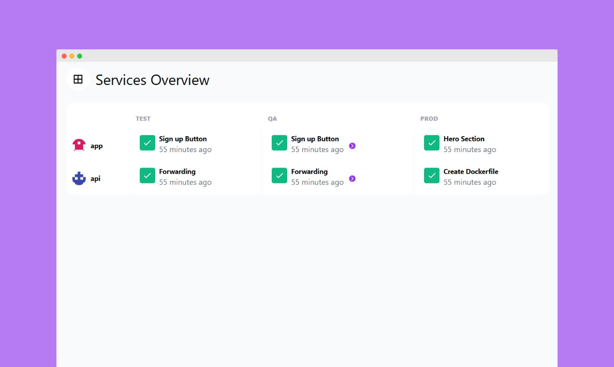Open Sign up Button deployment in QA

click(315, 139)
